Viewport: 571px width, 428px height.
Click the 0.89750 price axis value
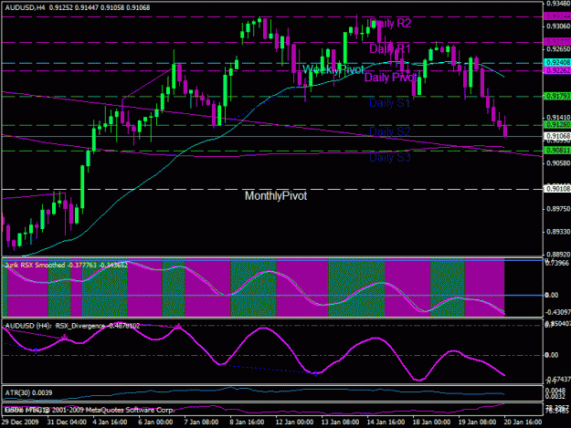558,209
